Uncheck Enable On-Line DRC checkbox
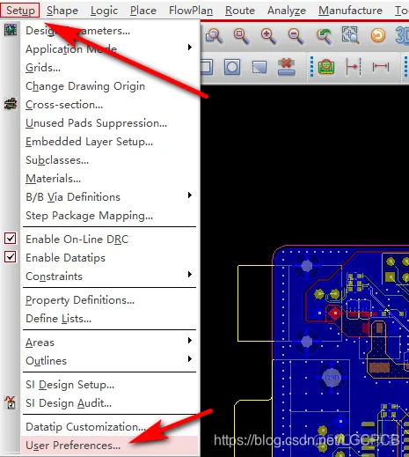Screen dimensions: 409x457 tap(11, 239)
